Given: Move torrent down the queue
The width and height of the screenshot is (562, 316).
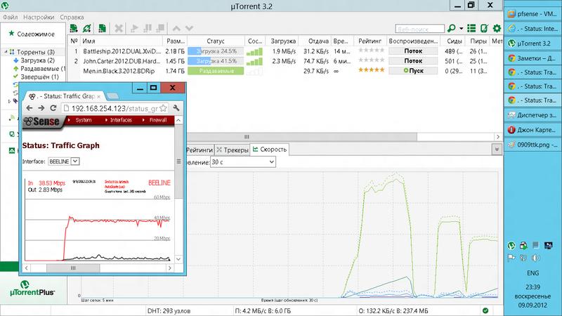Looking at the screenshot, I should [189, 28].
